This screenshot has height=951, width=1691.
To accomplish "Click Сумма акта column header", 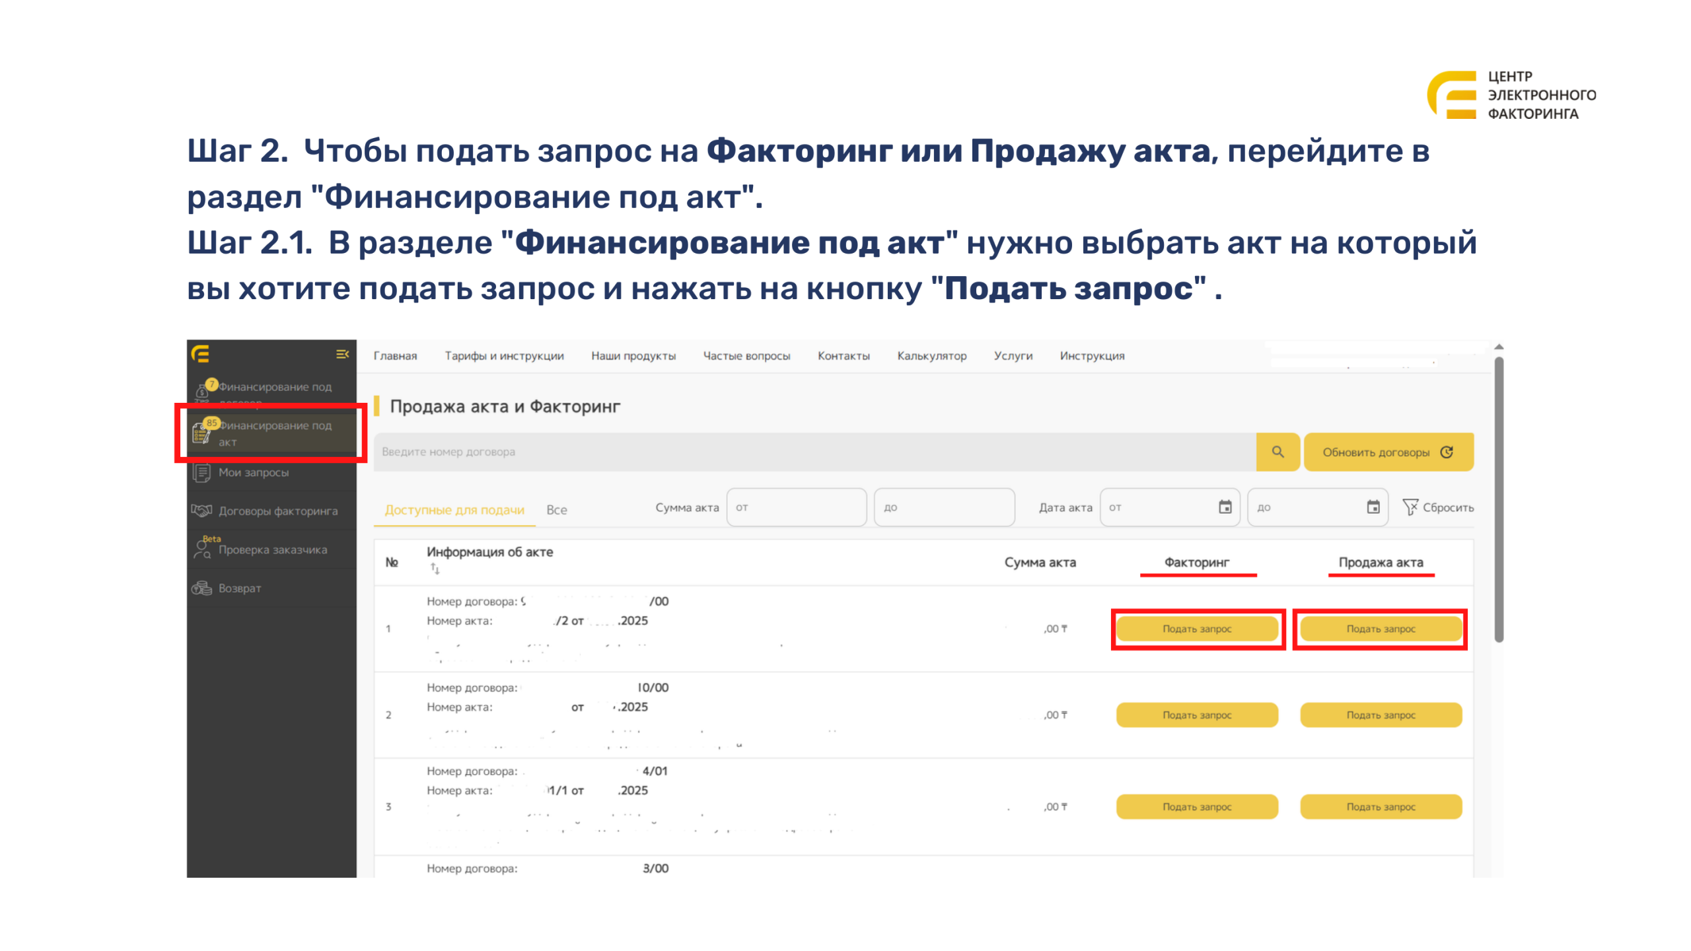I will click(1040, 562).
